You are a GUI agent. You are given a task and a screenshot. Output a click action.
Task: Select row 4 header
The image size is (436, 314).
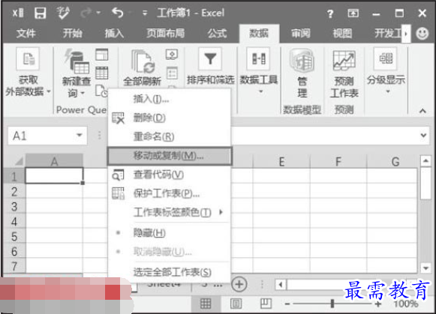pyautogui.click(x=14, y=222)
